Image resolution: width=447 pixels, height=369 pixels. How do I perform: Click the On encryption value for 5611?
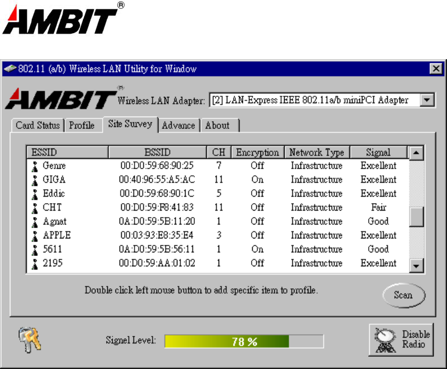[x=257, y=249]
